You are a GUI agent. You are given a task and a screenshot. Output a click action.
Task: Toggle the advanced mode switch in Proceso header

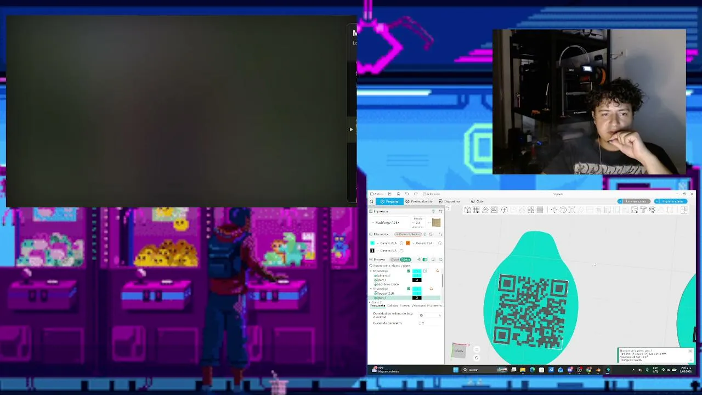pos(424,259)
